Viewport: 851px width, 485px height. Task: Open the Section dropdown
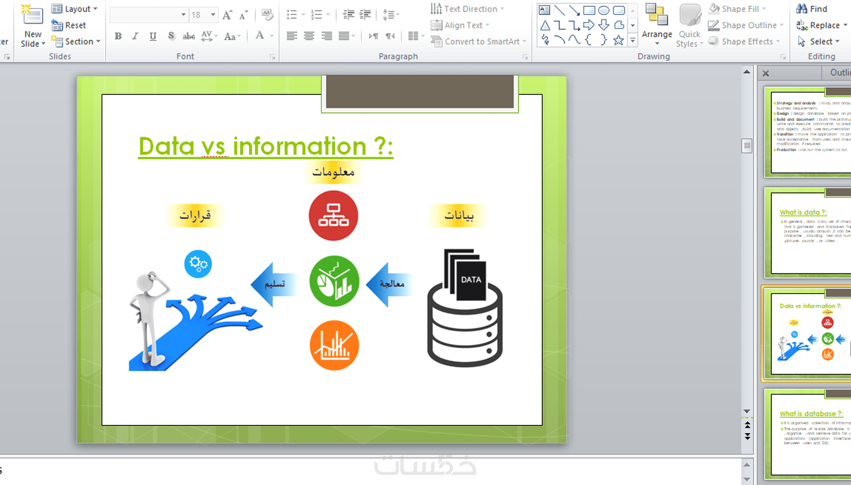coord(76,41)
